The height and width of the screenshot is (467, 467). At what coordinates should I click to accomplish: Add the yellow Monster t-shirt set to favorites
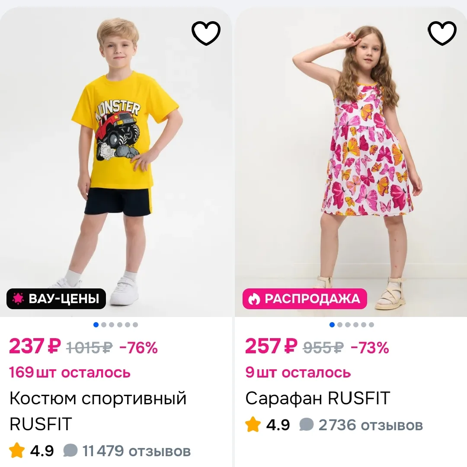(x=206, y=33)
